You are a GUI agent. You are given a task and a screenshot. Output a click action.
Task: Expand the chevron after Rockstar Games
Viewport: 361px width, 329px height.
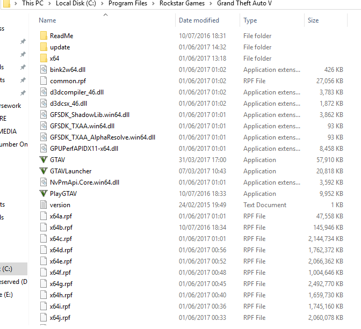211,3
